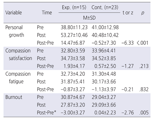Click the M±SD subheader

coord(89,18)
